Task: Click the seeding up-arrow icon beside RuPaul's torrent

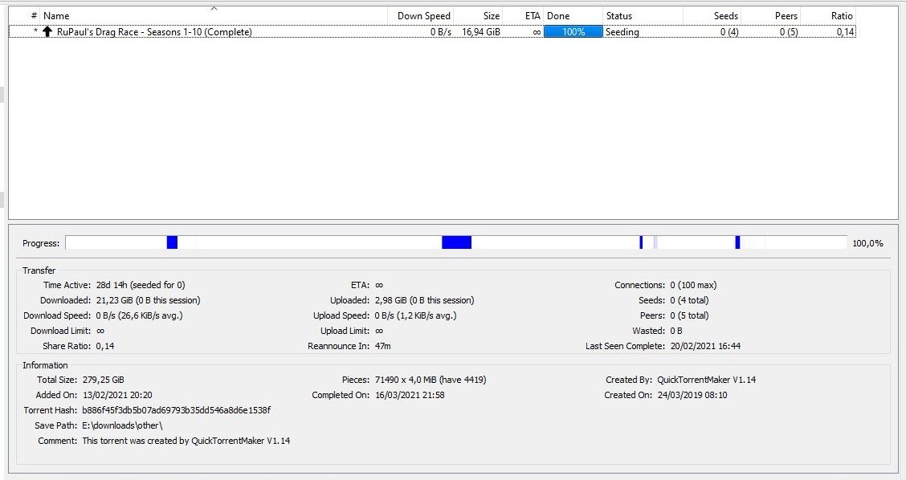Action: click(x=47, y=32)
